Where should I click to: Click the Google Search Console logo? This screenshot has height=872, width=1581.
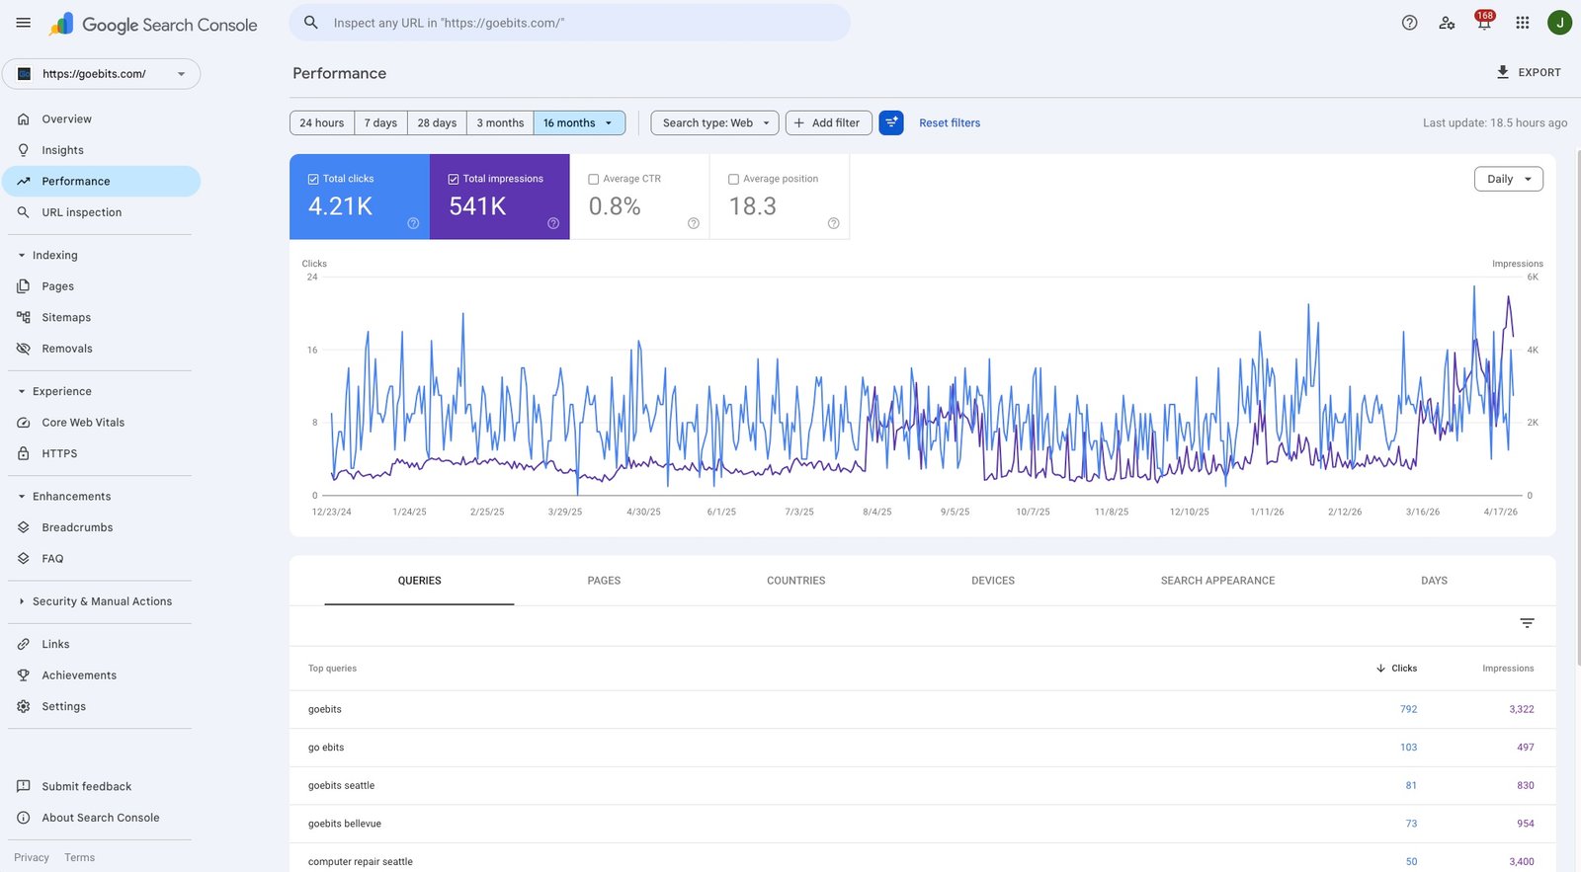(x=153, y=25)
